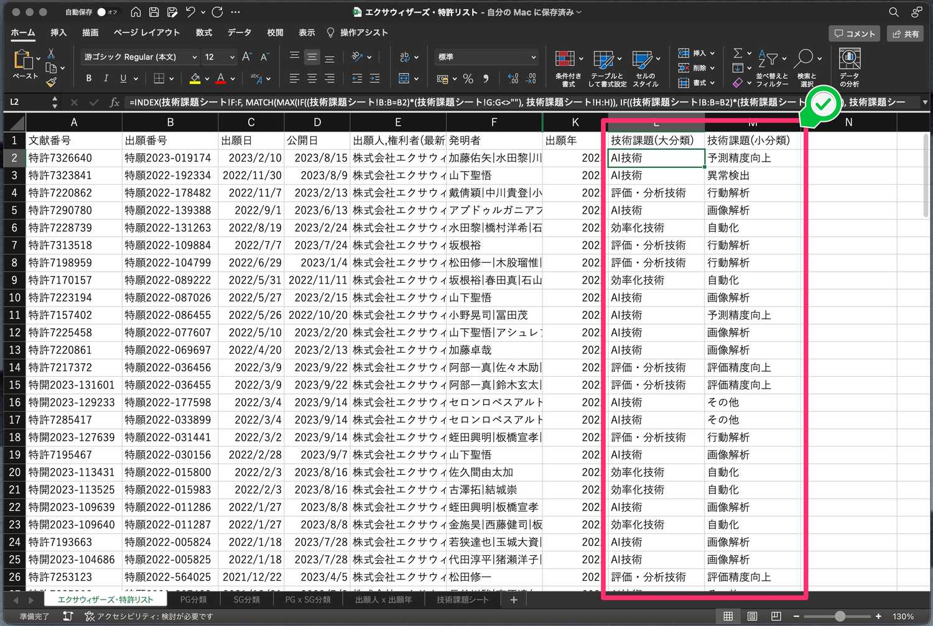Open 条件付き書式 conditional formatting

(x=568, y=68)
